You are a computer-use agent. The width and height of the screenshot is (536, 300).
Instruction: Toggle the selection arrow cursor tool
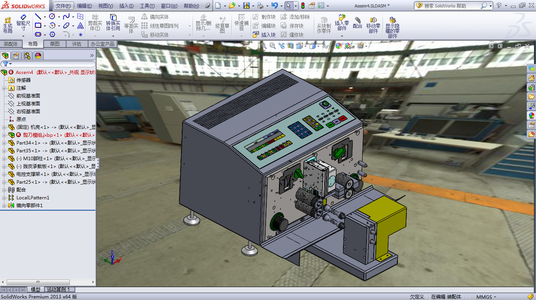point(288,5)
